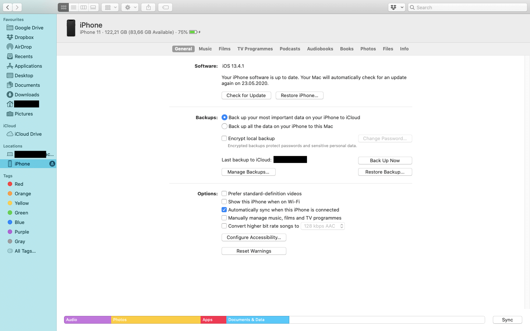This screenshot has height=331, width=530.
Task: Click the Share toolbar icon
Action: (x=148, y=7)
